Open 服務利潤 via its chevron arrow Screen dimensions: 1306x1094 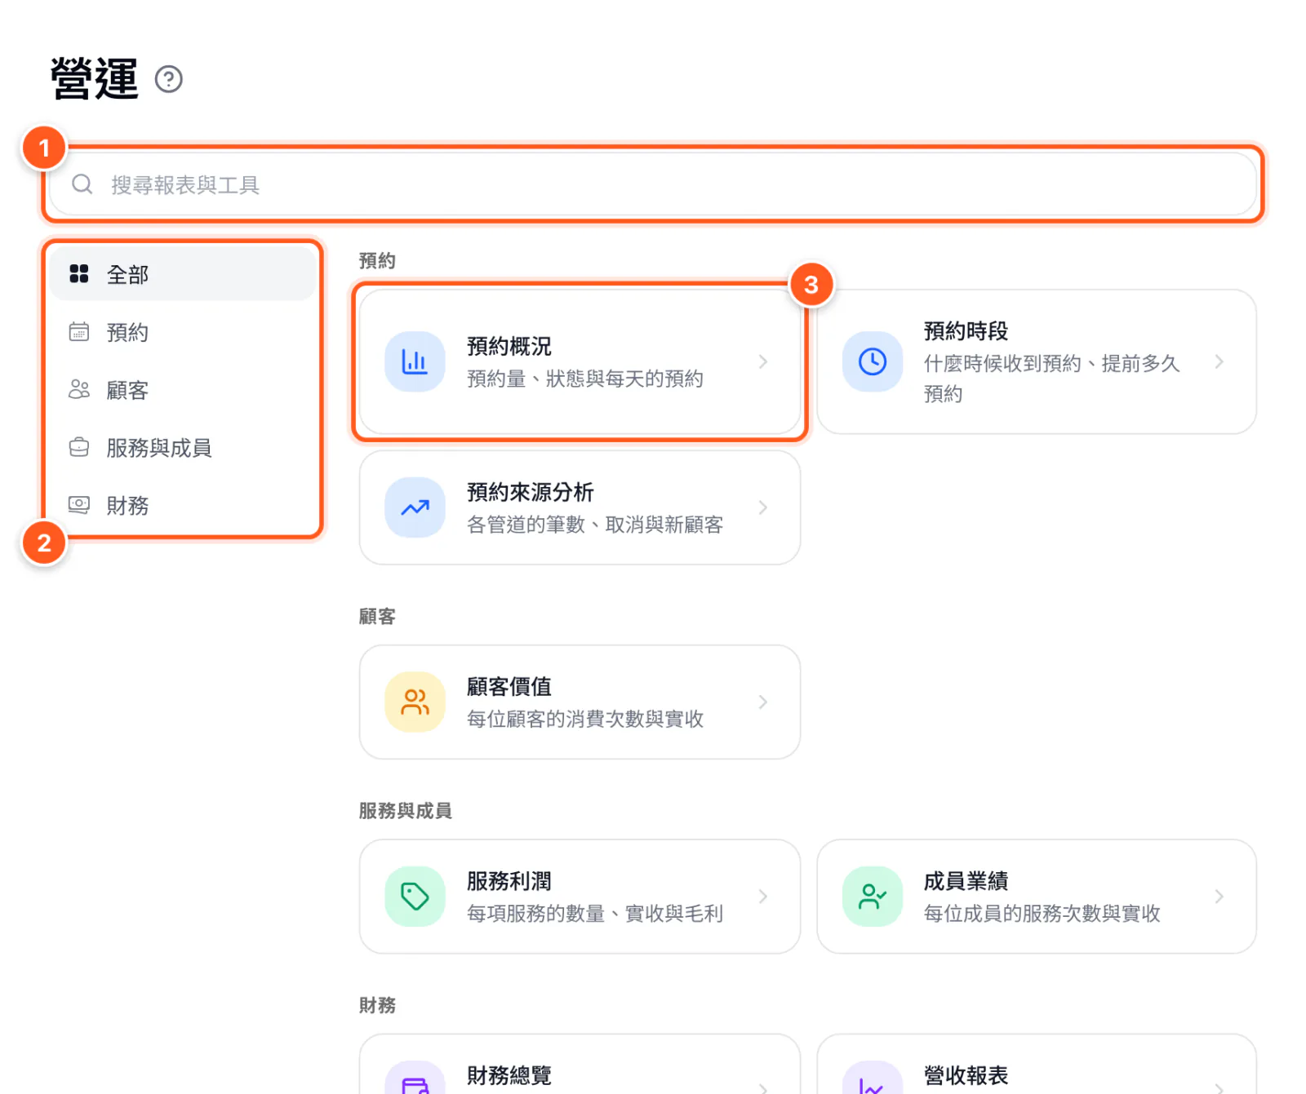763,897
